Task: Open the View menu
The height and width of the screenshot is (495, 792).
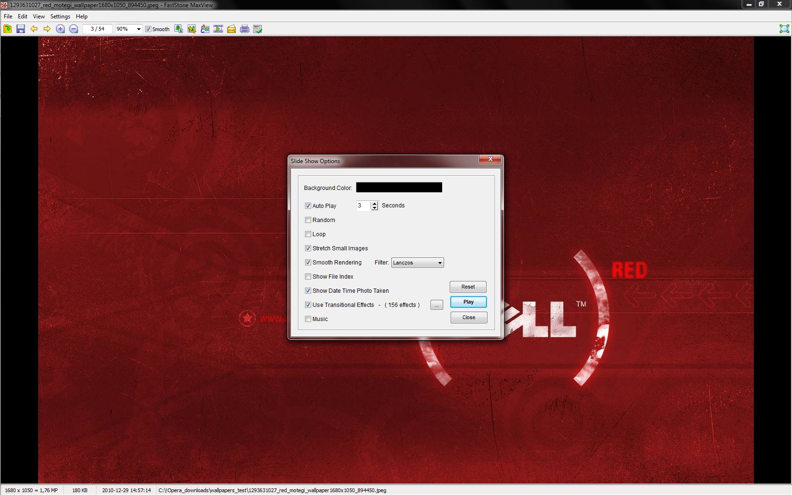Action: click(39, 16)
